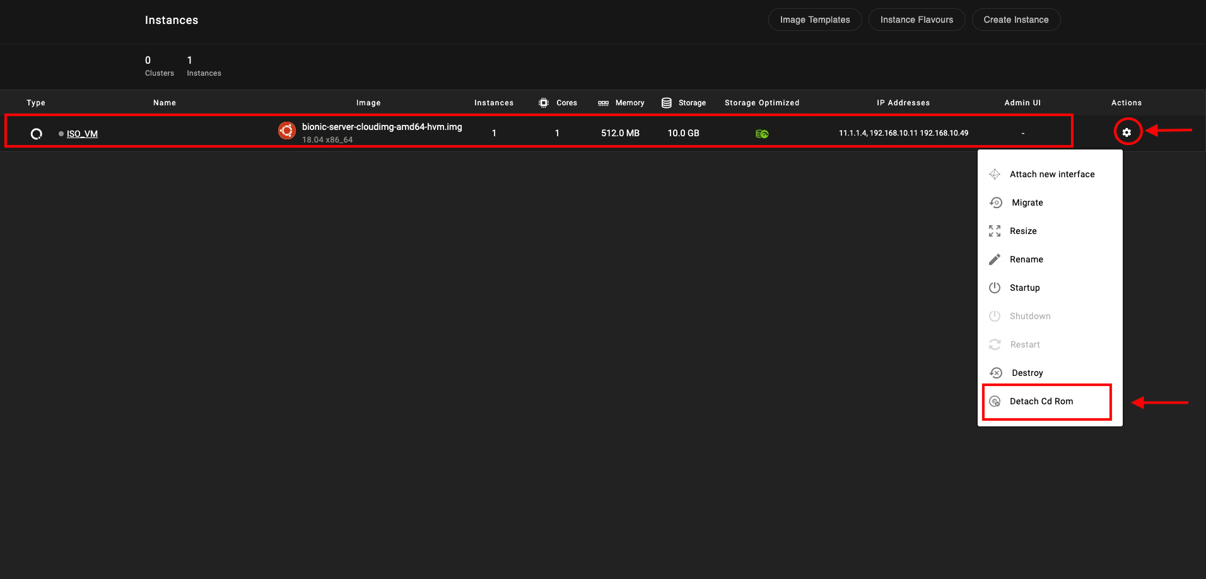Viewport: 1206px width, 579px height.
Task: Click the IP address list for ISO_VM
Action: pos(903,133)
